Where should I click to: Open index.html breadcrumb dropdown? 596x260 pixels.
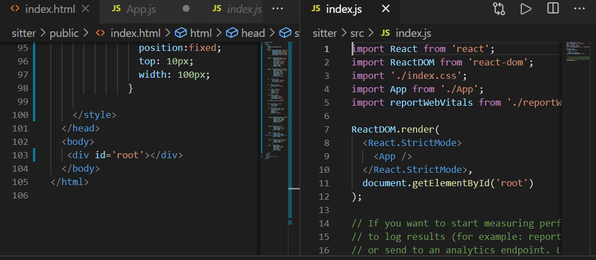[135, 33]
